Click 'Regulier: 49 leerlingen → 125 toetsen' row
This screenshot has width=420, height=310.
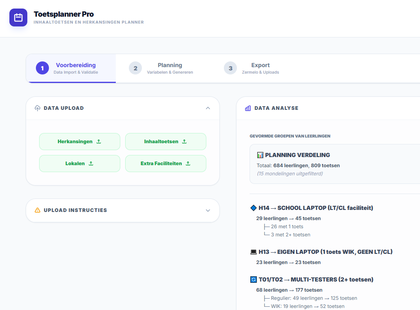pos(314,298)
